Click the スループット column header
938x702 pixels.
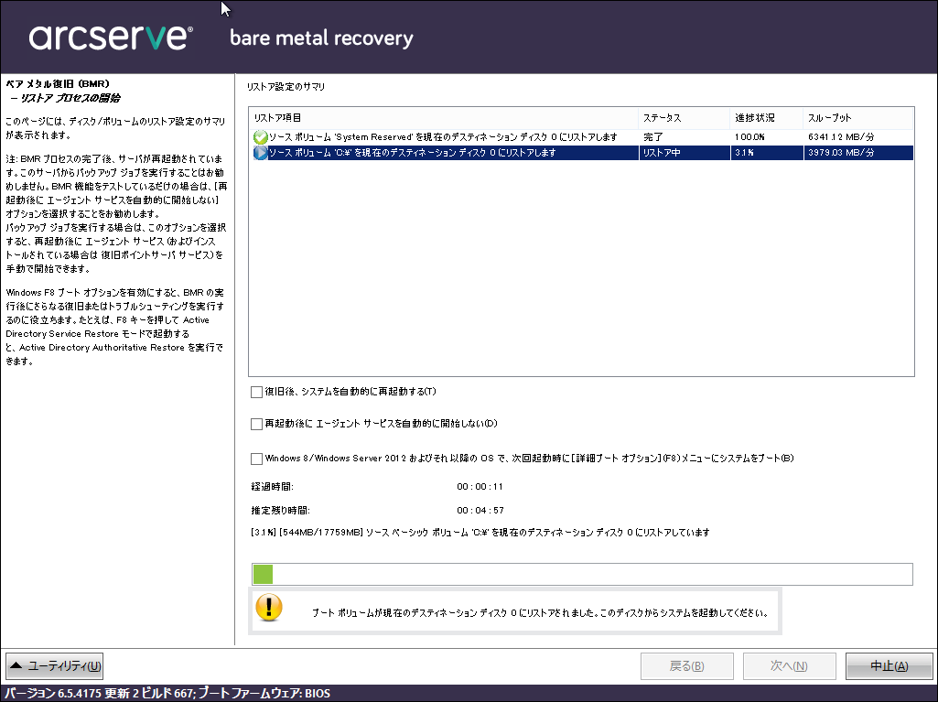tap(858, 118)
